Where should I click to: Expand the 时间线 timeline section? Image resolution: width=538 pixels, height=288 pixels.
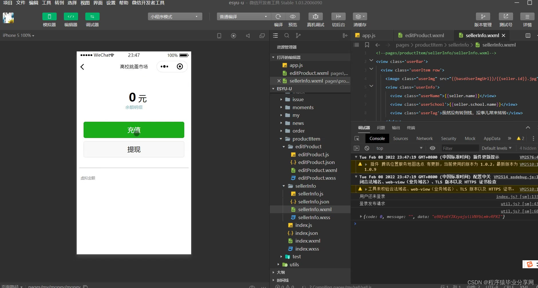pos(282,280)
